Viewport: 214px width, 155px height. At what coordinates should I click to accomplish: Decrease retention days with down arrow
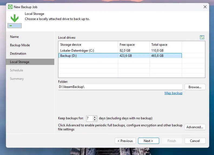click(95, 120)
